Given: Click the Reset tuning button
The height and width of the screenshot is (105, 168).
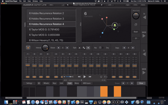Looking at the screenshot, I should 136,32.
